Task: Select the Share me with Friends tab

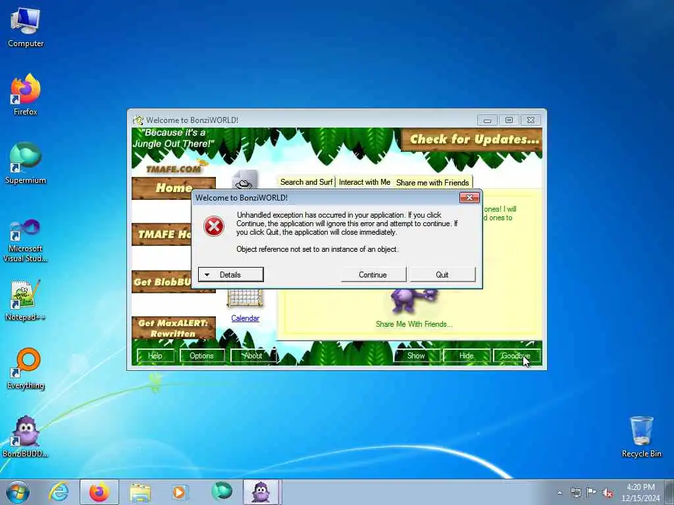Action: coord(432,183)
